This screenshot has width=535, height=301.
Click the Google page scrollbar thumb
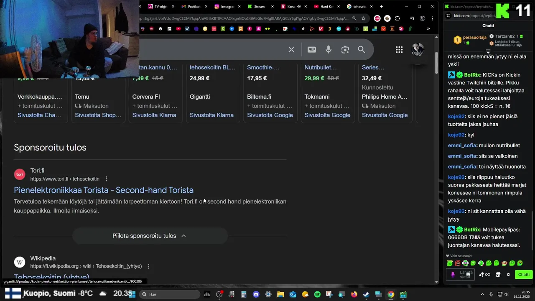coord(436,62)
